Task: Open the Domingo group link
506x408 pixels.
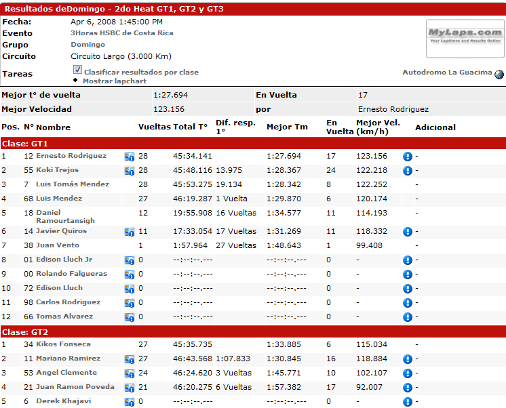Action: (x=87, y=45)
